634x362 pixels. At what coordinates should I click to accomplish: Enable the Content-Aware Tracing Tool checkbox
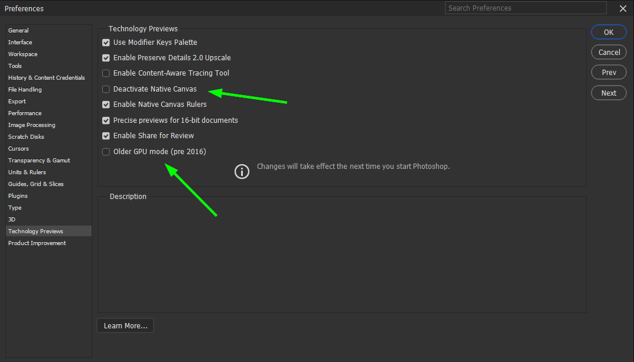[106, 73]
